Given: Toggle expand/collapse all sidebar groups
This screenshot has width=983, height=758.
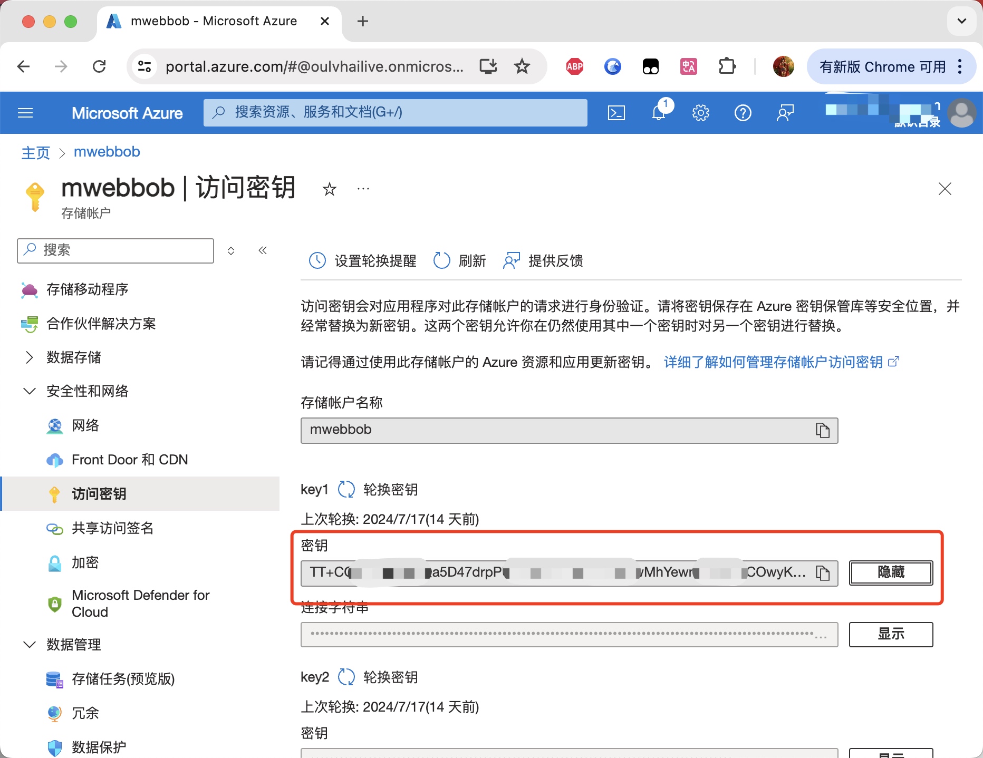Looking at the screenshot, I should 231,250.
